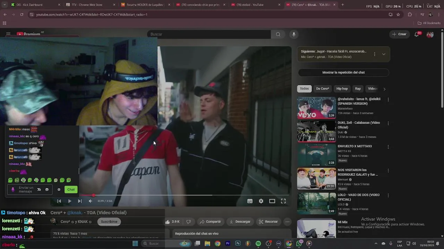Select the Todos filter chip

(304, 89)
